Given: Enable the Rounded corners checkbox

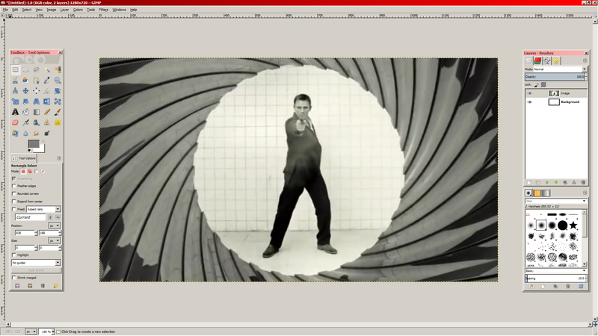Looking at the screenshot, I should [13, 193].
